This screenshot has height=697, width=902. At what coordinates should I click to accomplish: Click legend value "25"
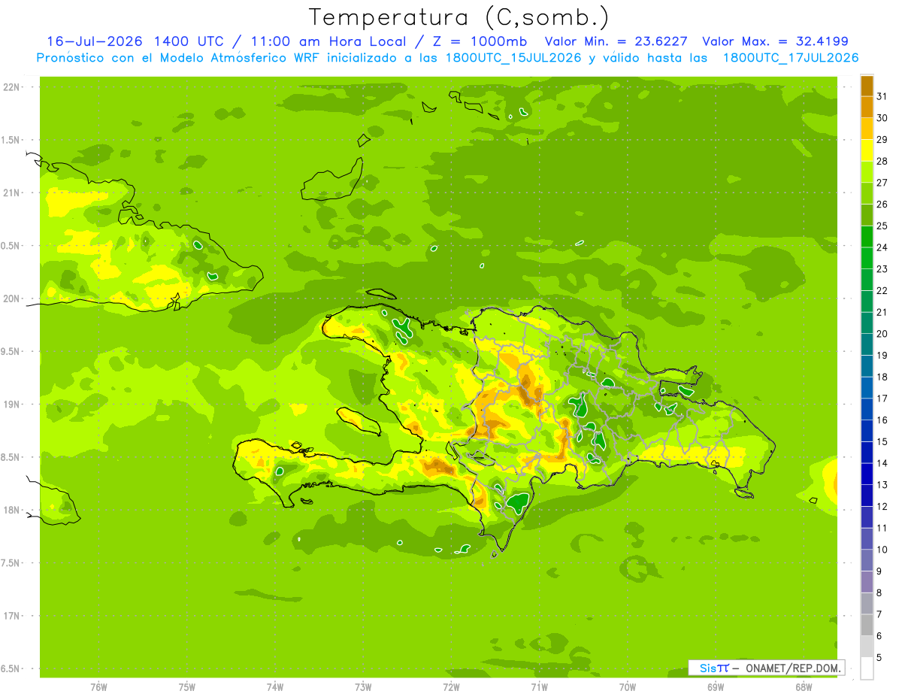882,226
